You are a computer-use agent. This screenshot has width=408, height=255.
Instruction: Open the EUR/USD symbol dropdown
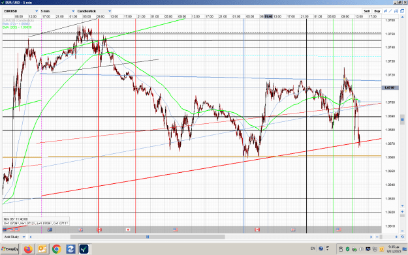tap(21, 11)
